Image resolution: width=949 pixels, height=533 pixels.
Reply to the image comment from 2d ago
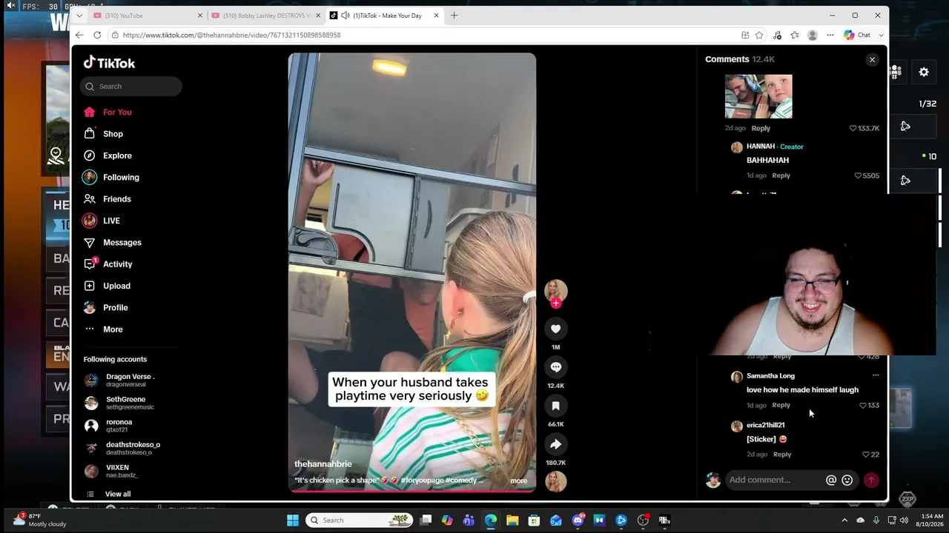pyautogui.click(x=761, y=128)
